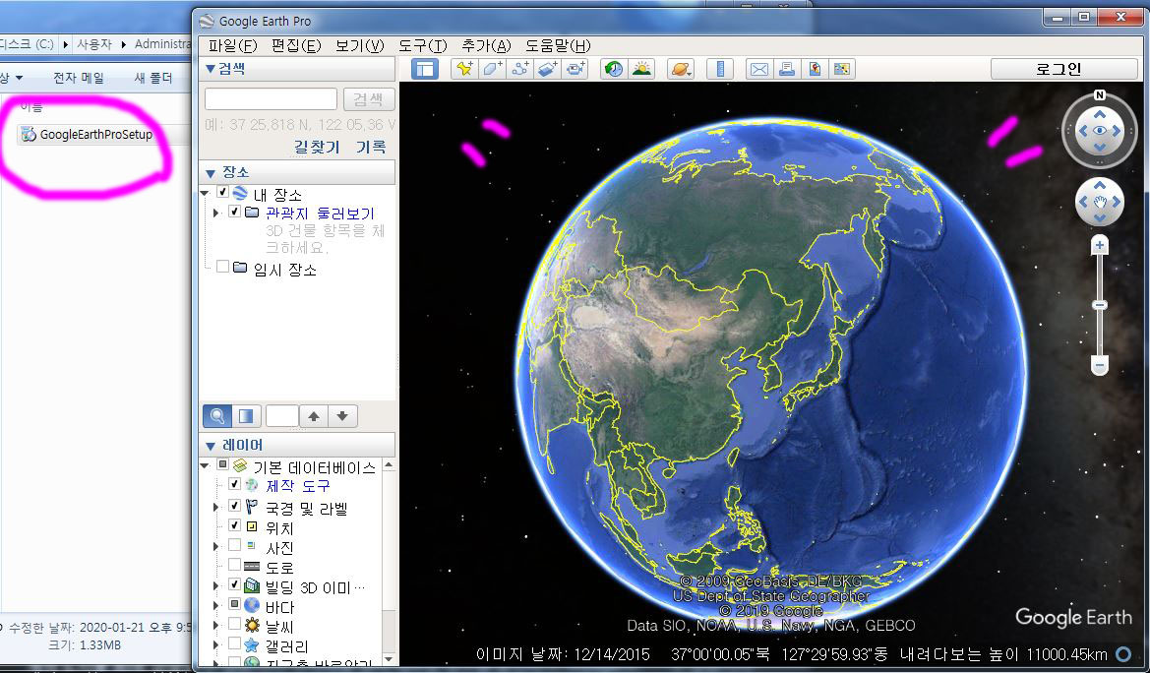Open the 보기(V) menu
This screenshot has width=1150, height=673.
click(359, 45)
